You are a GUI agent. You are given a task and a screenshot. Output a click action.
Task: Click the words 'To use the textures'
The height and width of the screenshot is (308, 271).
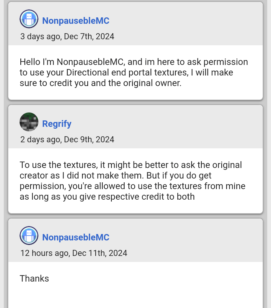tap(59, 165)
